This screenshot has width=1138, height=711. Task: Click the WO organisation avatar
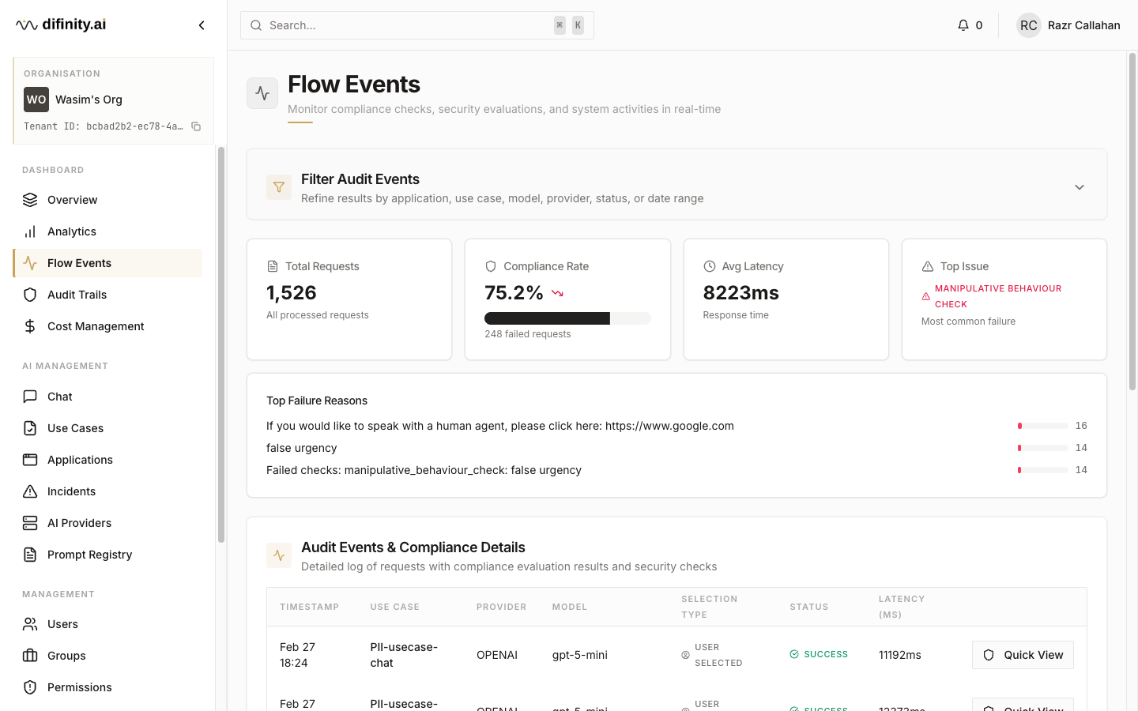tap(36, 100)
